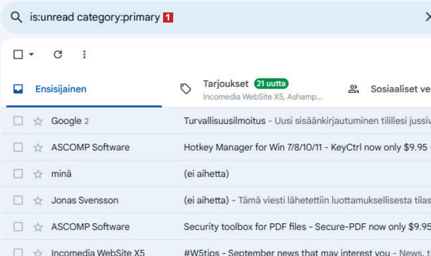Expand the select-all dropdown arrow

click(x=32, y=55)
